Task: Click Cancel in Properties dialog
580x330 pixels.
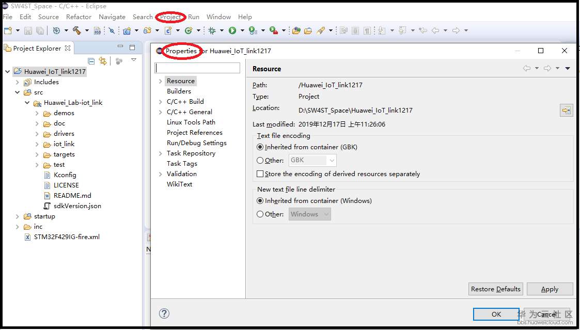Action: tap(547, 314)
